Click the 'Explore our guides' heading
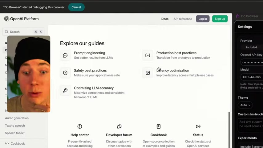The image size is (263, 148). [x=82, y=43]
